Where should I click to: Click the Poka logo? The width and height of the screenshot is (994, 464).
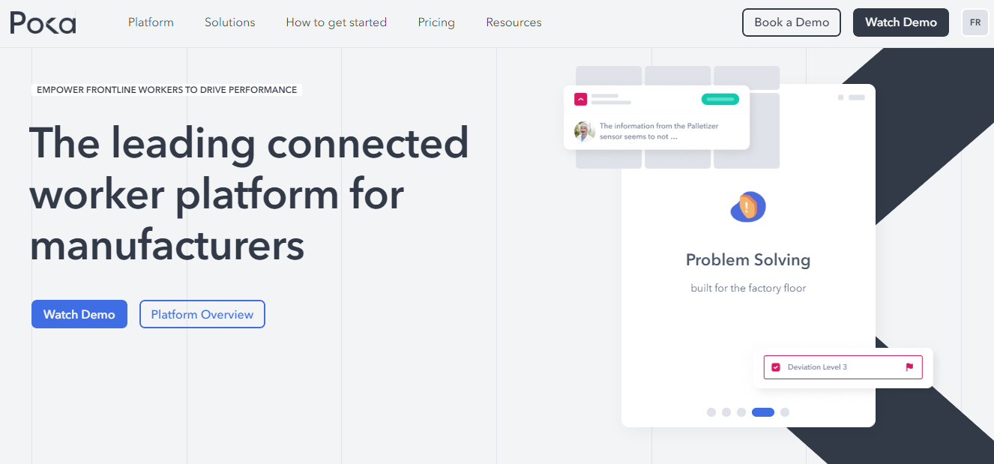click(43, 22)
